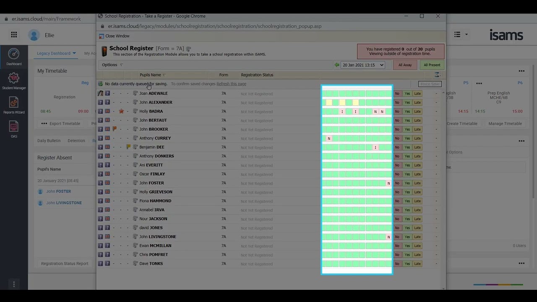The width and height of the screenshot is (537, 302).
Task: Click the orange flag on John BROOKER's row
Action: (x=114, y=129)
